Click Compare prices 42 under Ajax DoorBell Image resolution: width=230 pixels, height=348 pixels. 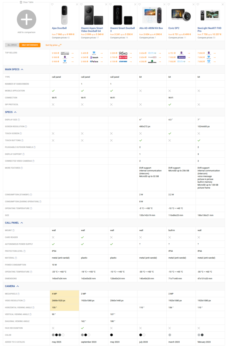pyautogui.click(x=61, y=38)
